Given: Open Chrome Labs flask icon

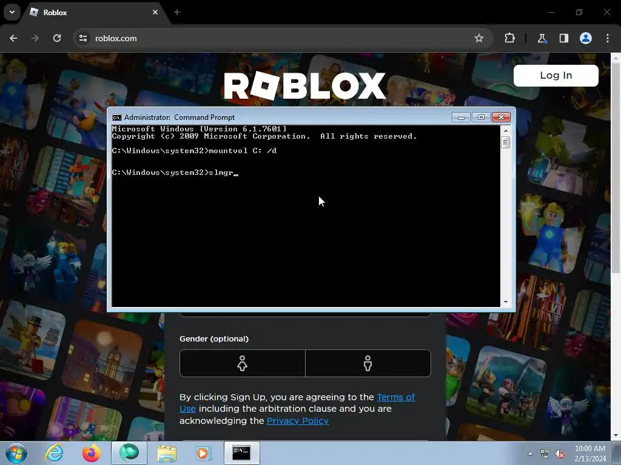Looking at the screenshot, I should coord(542,38).
